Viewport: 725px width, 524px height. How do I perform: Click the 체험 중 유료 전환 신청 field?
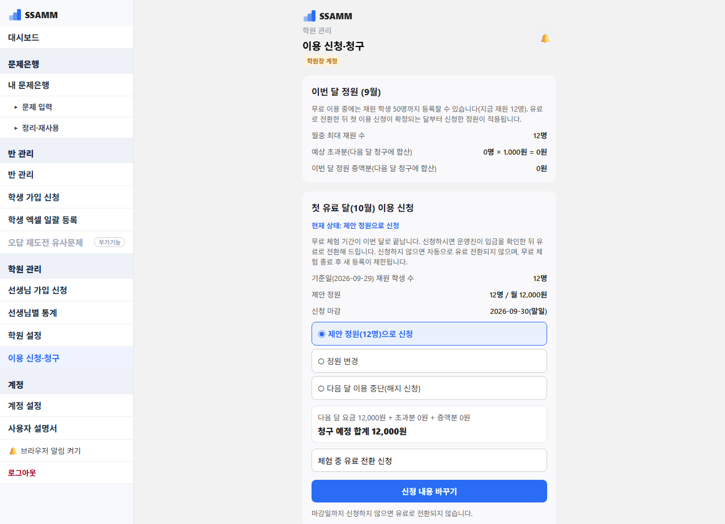(429, 461)
